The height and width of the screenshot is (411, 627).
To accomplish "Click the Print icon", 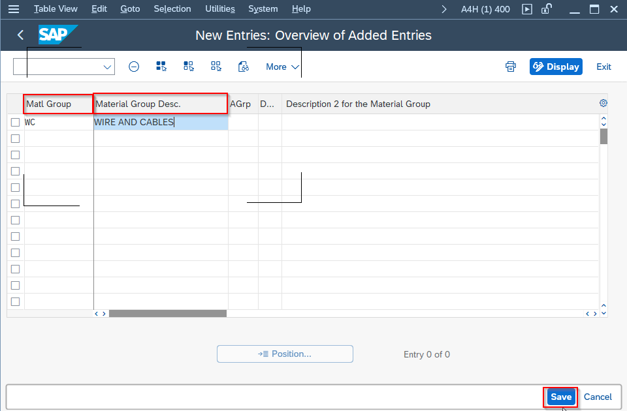I will pyautogui.click(x=510, y=66).
